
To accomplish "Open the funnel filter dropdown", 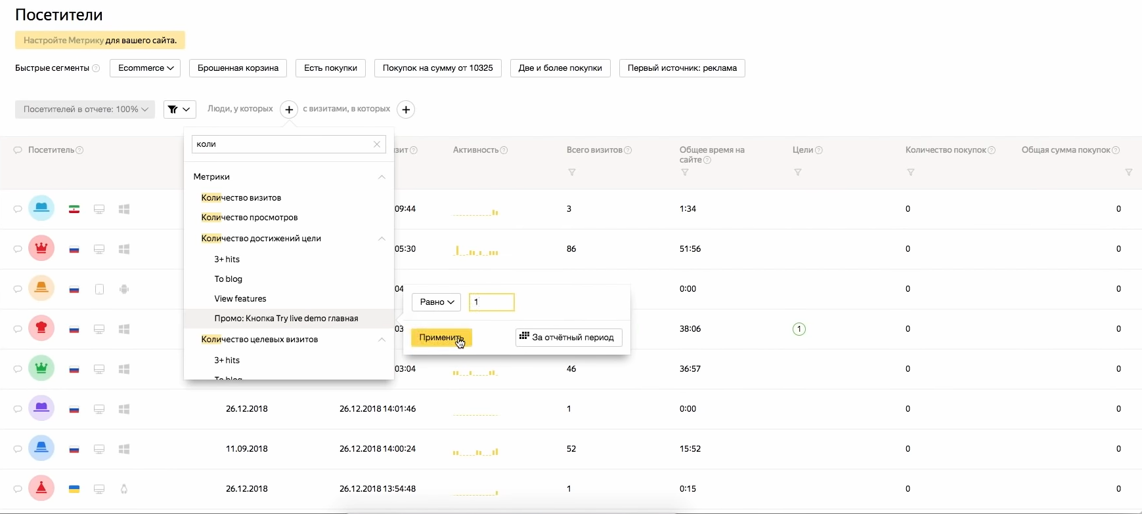I will 179,109.
